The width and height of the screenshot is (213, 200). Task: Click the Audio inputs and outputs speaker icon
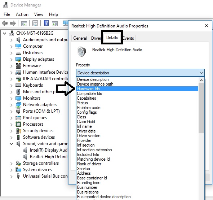click(x=18, y=40)
